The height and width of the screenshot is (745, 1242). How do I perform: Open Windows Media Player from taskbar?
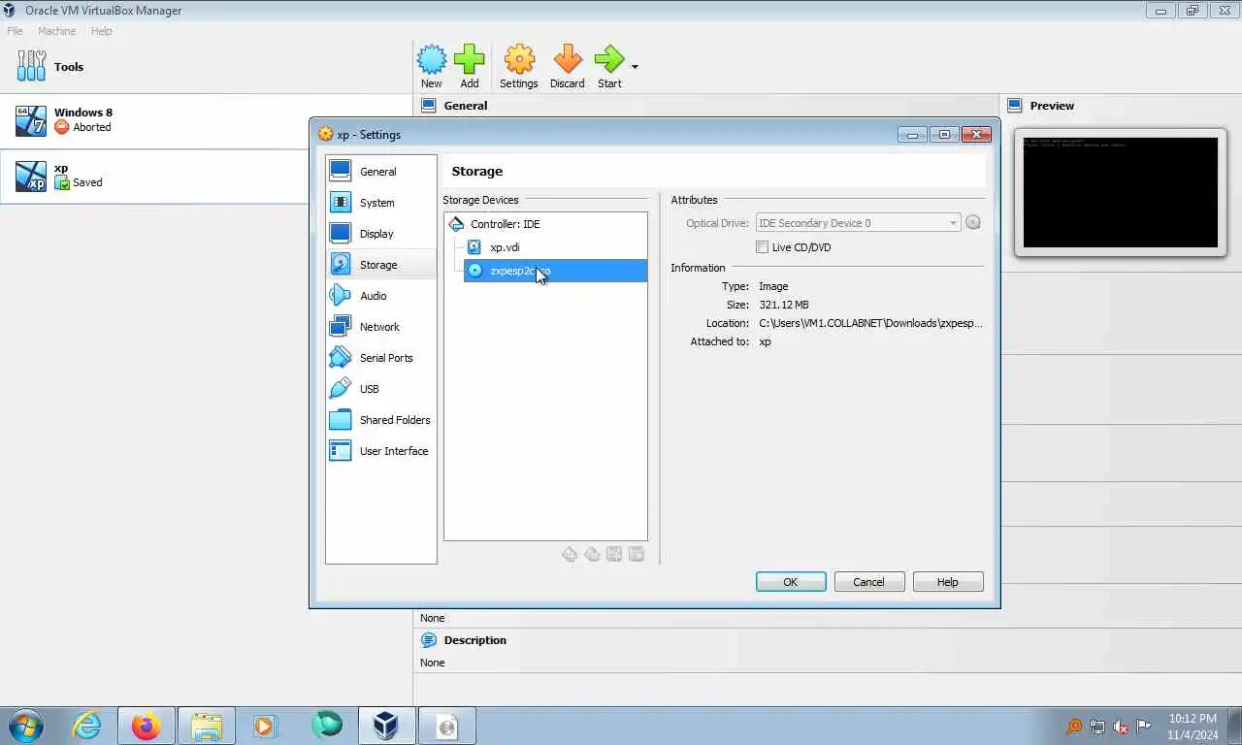[265, 726]
